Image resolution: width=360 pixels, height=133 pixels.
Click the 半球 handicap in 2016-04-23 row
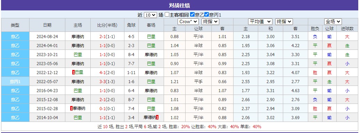pos(198,91)
